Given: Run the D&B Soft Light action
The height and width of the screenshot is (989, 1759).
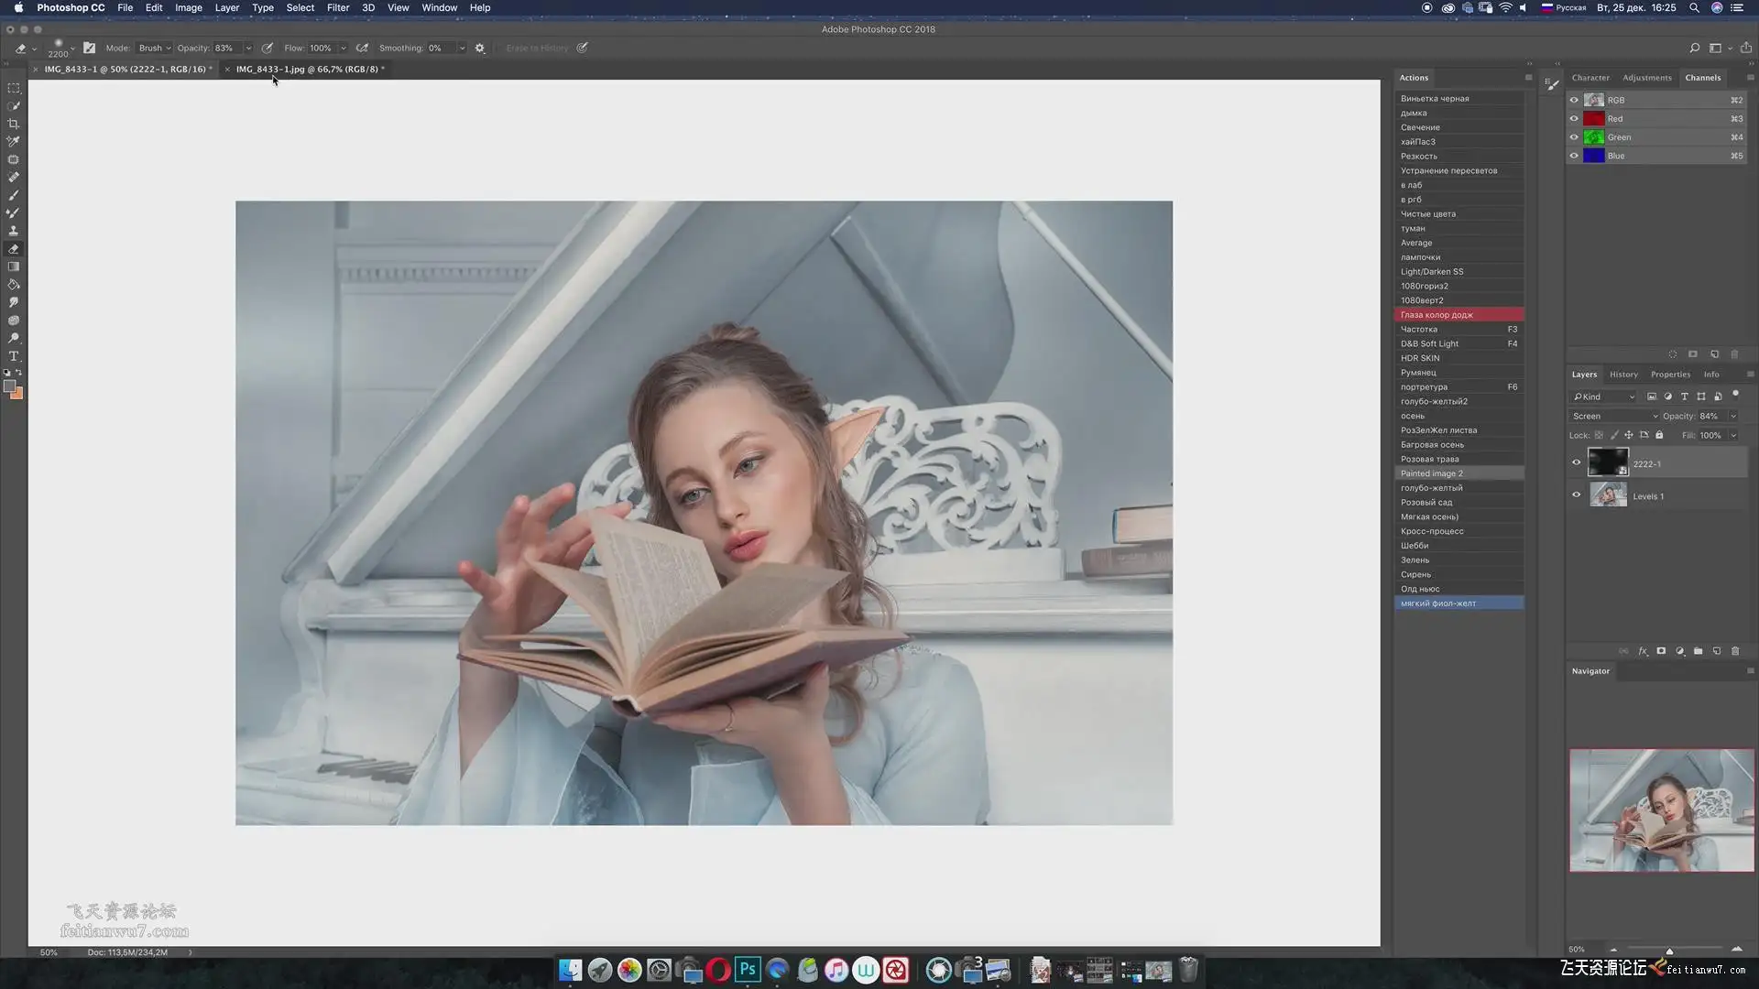Looking at the screenshot, I should point(1429,343).
